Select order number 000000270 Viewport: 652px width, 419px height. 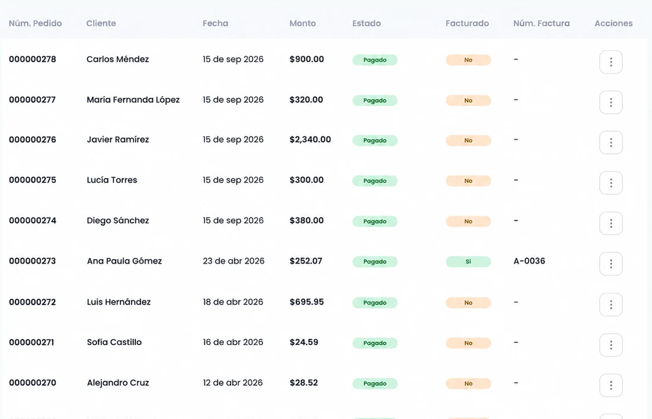33,383
